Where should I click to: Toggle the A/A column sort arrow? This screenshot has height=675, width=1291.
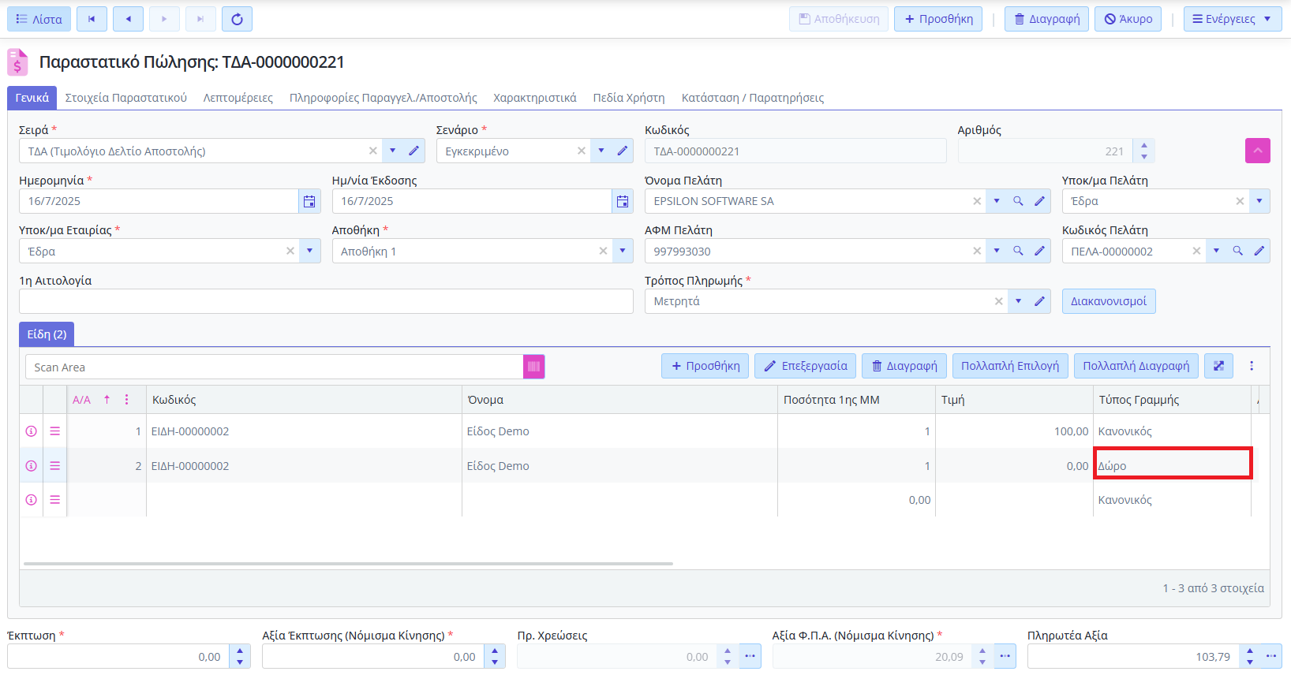click(107, 400)
